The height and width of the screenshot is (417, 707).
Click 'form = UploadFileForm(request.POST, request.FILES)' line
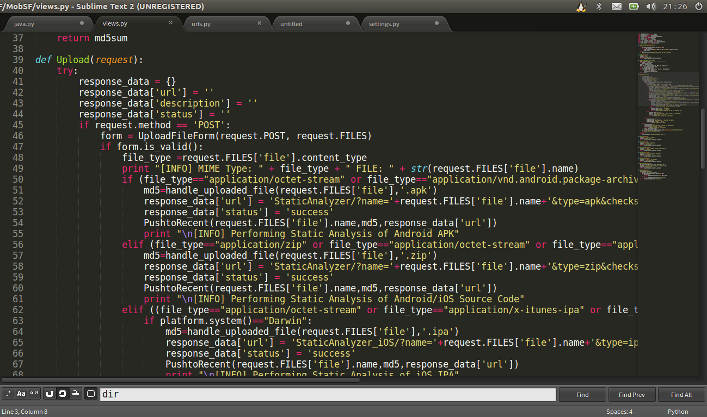(236, 136)
